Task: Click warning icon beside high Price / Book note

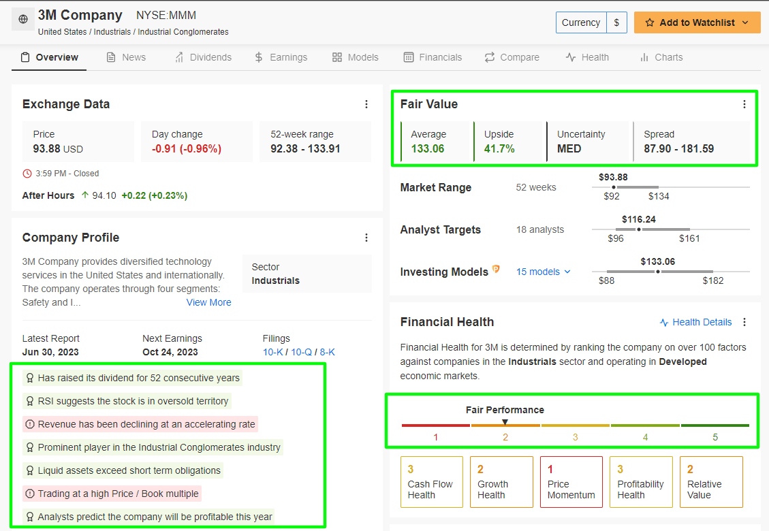Action: point(30,494)
